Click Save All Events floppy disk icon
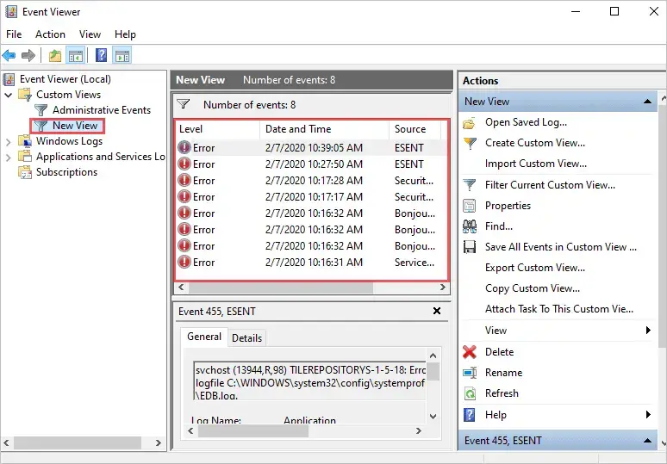 pyautogui.click(x=470, y=247)
